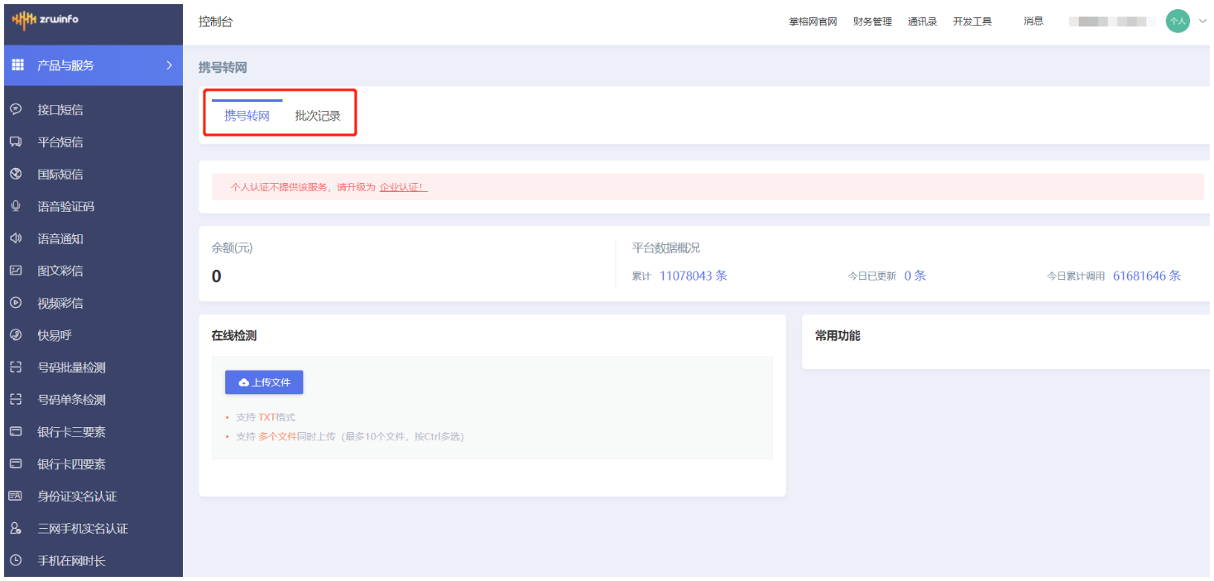Follow the 企业认证! upgrade link

point(403,187)
